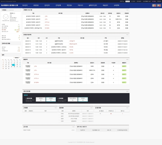This screenshot has width=162, height=145.
Task: Click the site logo title in the blue header
Action: [9, 5]
